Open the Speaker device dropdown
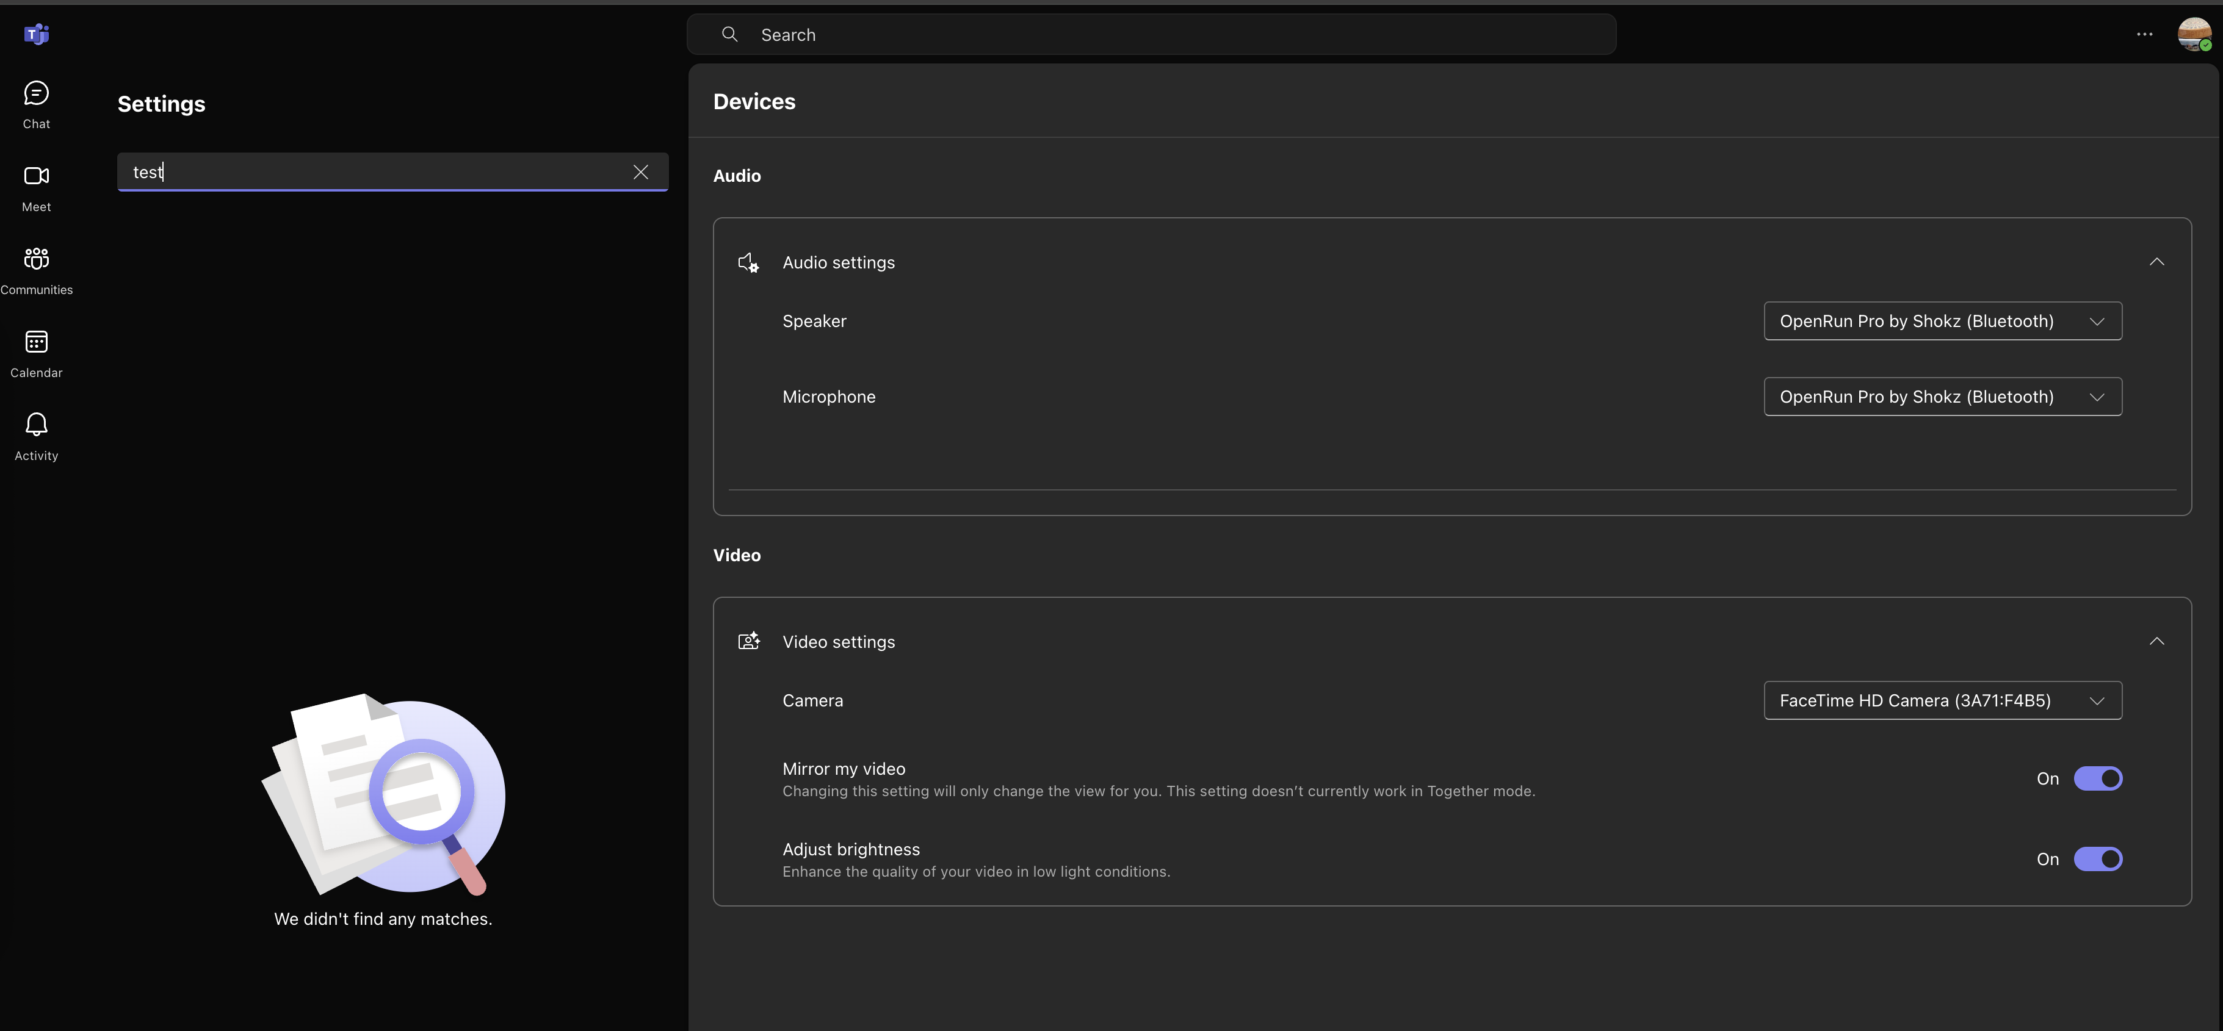The width and height of the screenshot is (2223, 1031). [1942, 320]
